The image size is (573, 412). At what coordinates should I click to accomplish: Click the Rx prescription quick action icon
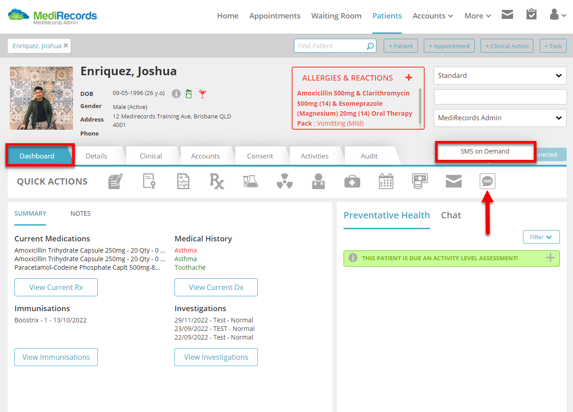point(217,181)
